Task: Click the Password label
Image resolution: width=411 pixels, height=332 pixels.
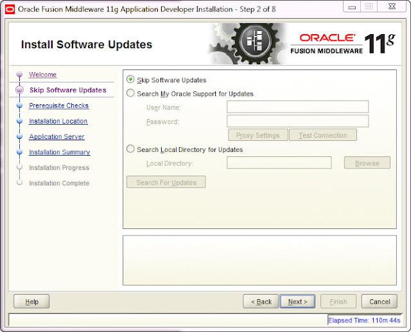Action: [x=162, y=122]
